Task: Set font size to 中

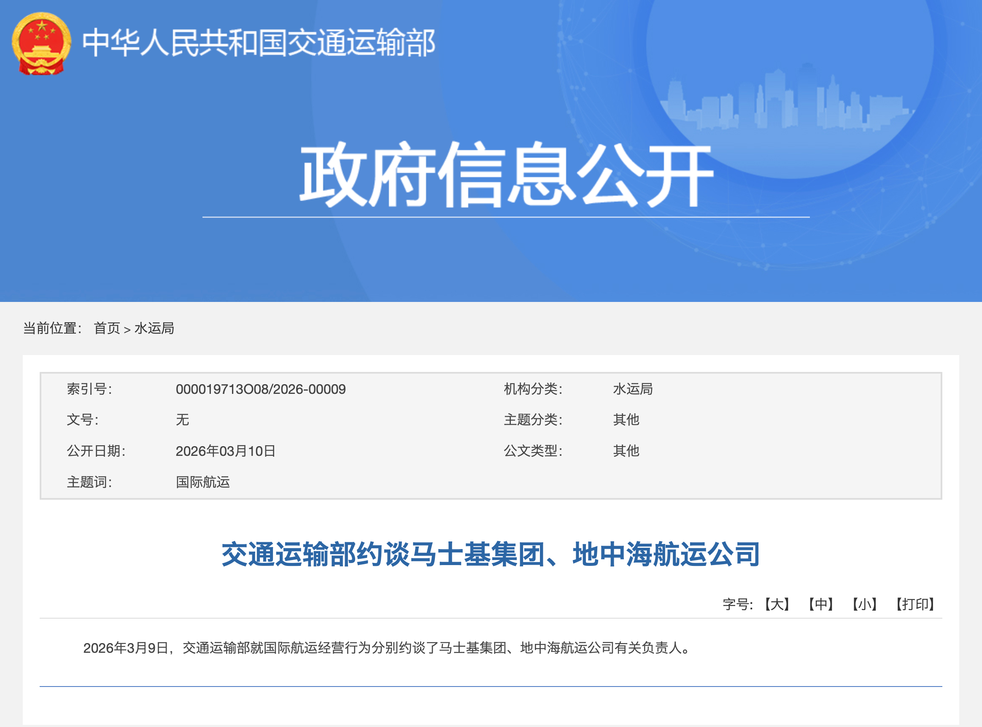Action: click(821, 604)
